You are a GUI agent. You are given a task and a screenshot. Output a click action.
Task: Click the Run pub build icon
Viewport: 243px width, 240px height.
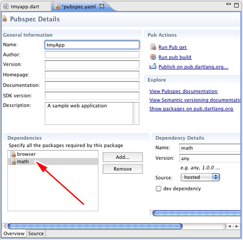pos(153,57)
